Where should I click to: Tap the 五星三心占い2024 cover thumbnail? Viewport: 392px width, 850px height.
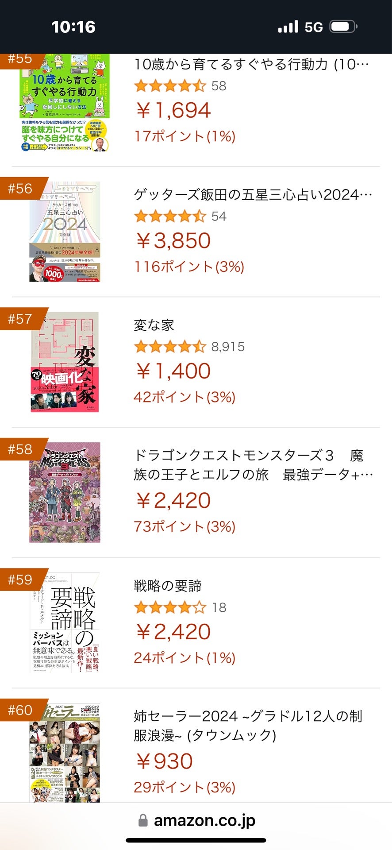pyautogui.click(x=65, y=232)
